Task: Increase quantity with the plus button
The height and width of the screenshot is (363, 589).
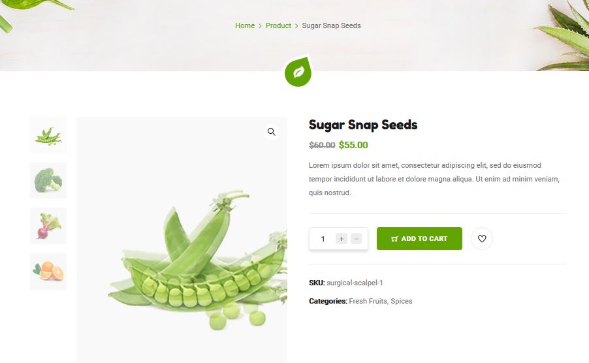Action: click(341, 238)
